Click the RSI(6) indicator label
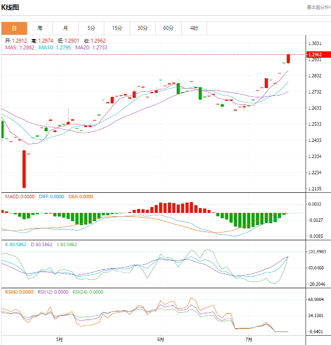The height and width of the screenshot is (345, 331). (x=19, y=292)
